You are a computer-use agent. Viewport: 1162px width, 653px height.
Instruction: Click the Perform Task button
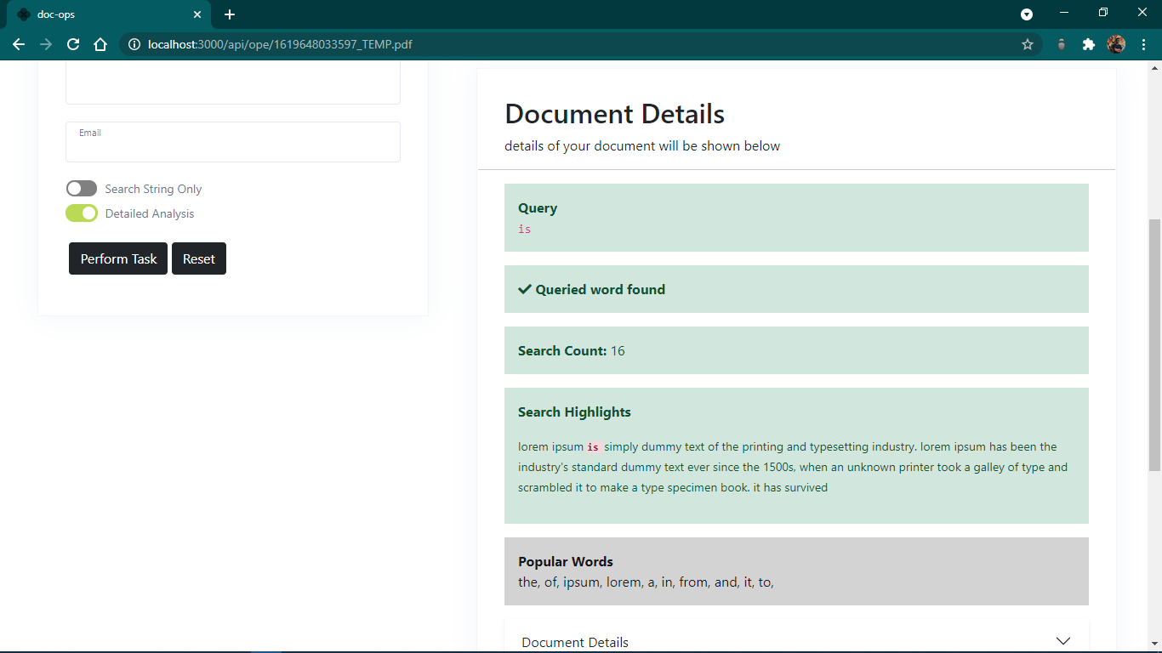coord(118,258)
